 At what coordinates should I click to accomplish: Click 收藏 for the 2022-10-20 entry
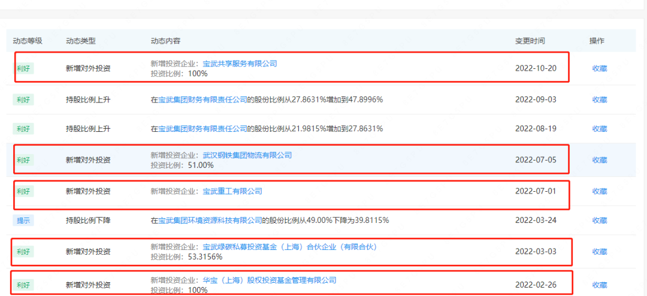[x=599, y=68]
